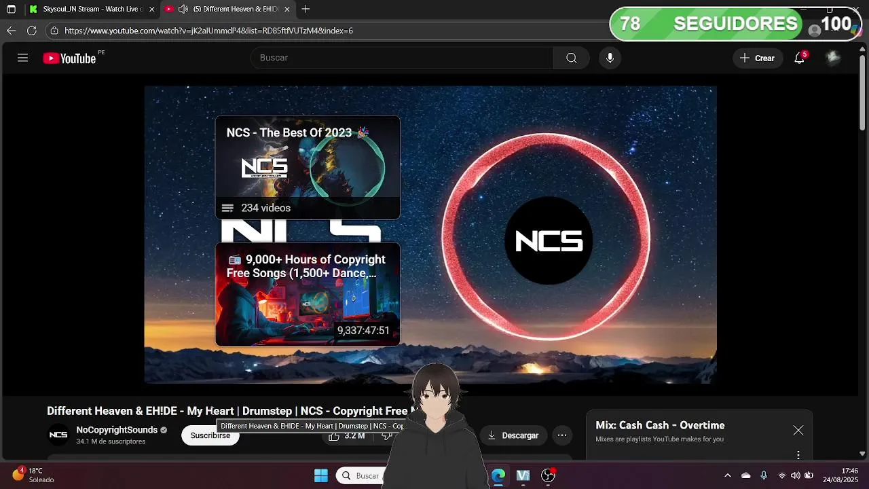Close the Different Heaven YouTube tab
Image resolution: width=869 pixels, height=489 pixels.
pos(287,9)
